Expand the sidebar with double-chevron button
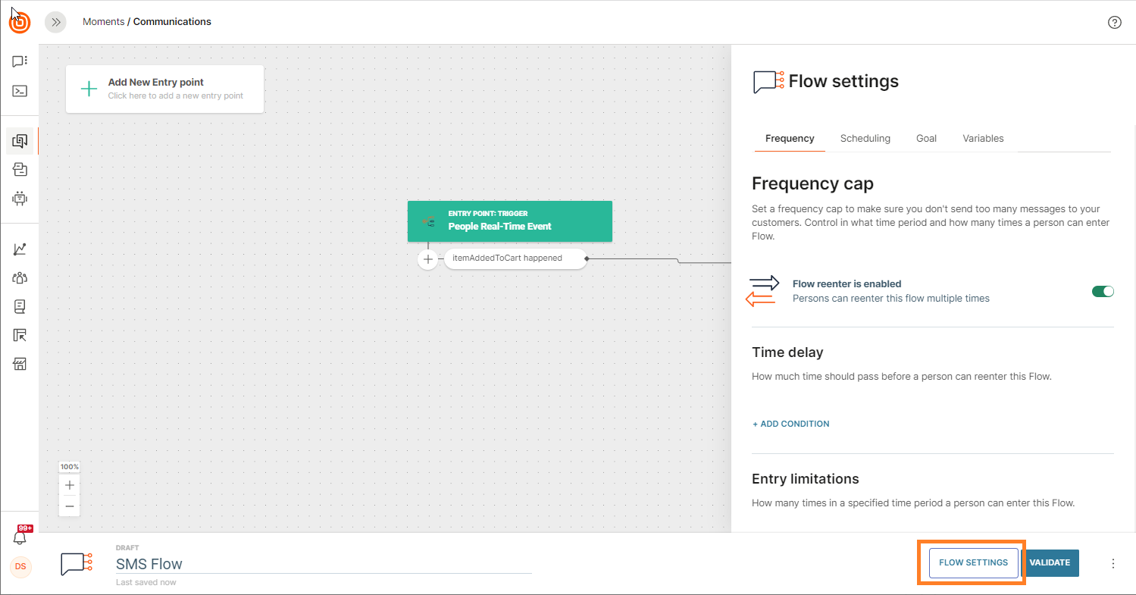 [x=55, y=22]
